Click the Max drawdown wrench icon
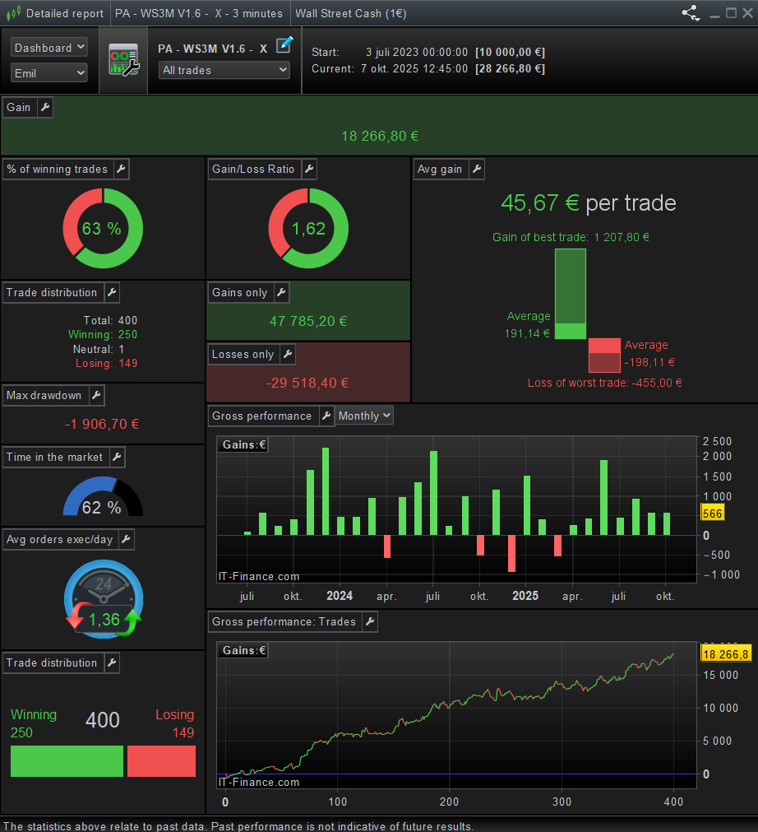Image resolution: width=758 pixels, height=832 pixels. click(95, 396)
